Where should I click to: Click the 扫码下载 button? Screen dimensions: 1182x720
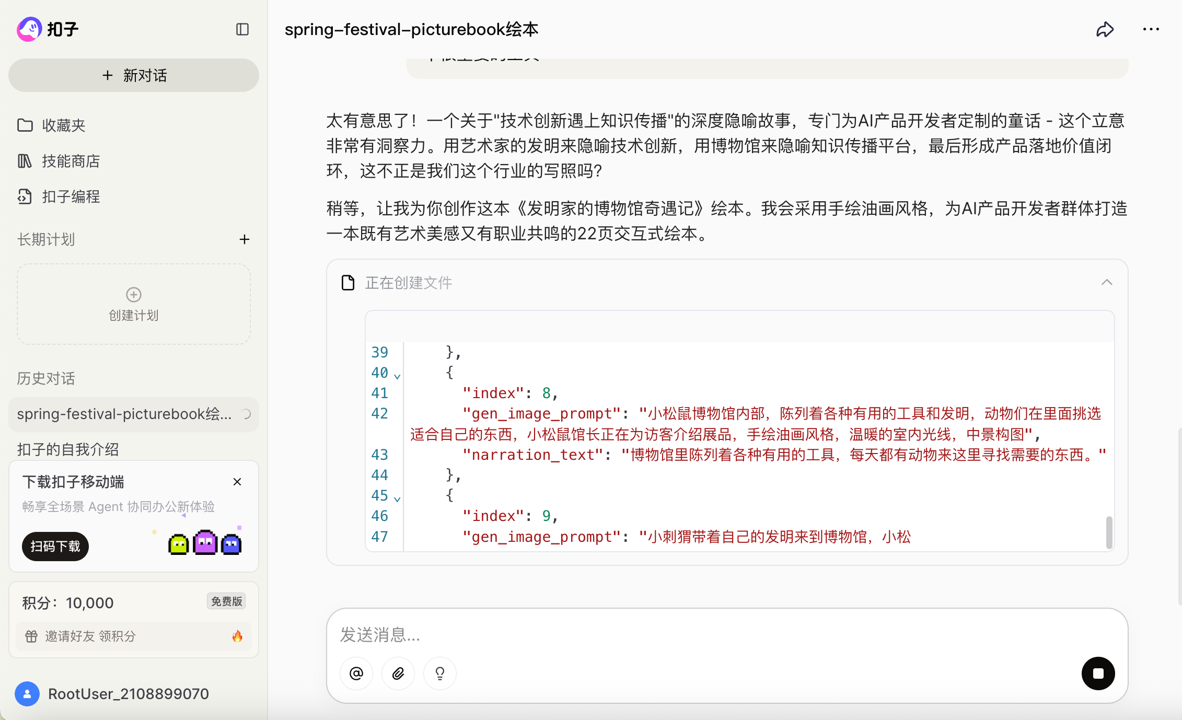point(55,547)
